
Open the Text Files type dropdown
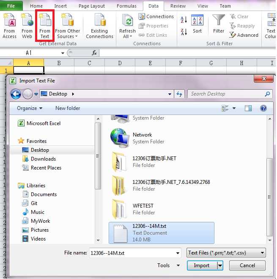tap(226, 253)
